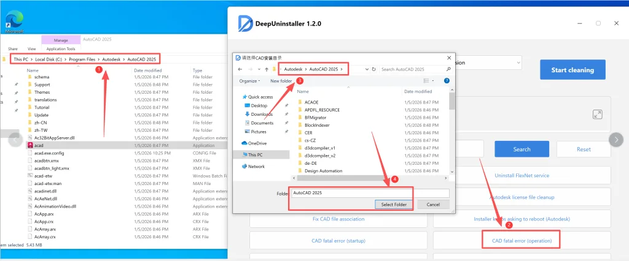Click the Folder name input field

[370, 192]
